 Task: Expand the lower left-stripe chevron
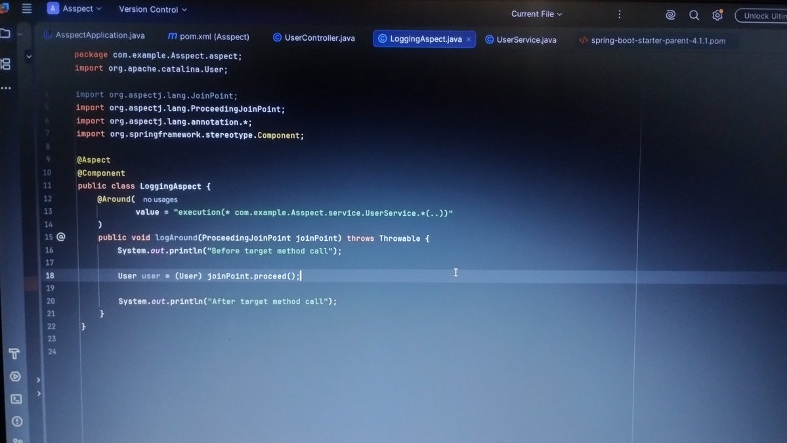click(x=39, y=394)
